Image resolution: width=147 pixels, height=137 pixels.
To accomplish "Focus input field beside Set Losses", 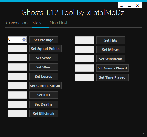I will pyautogui.click(x=17, y=77).
